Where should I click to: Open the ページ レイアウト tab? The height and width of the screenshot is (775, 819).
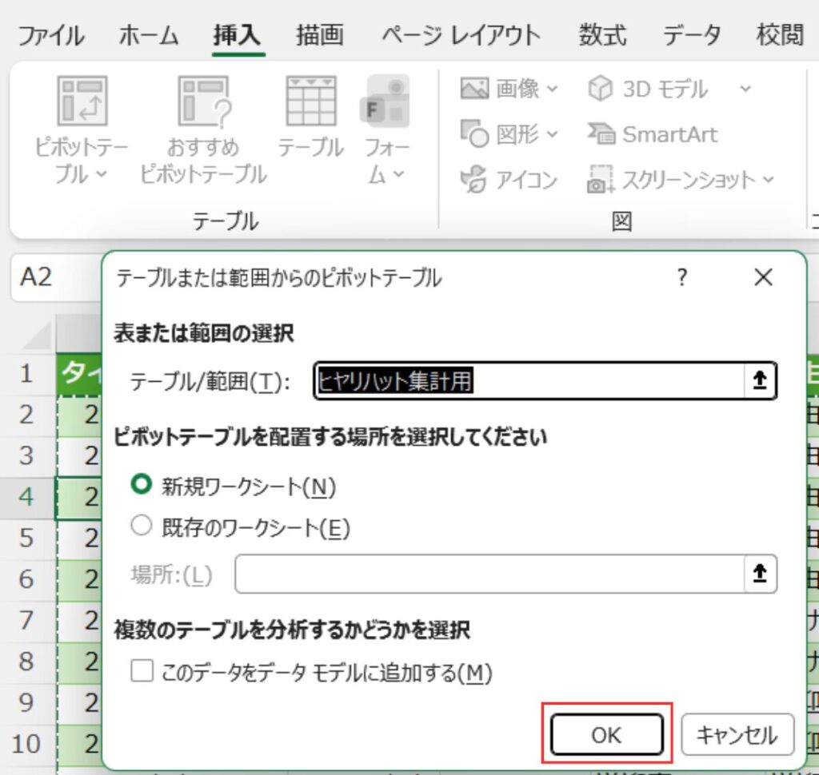point(461,35)
